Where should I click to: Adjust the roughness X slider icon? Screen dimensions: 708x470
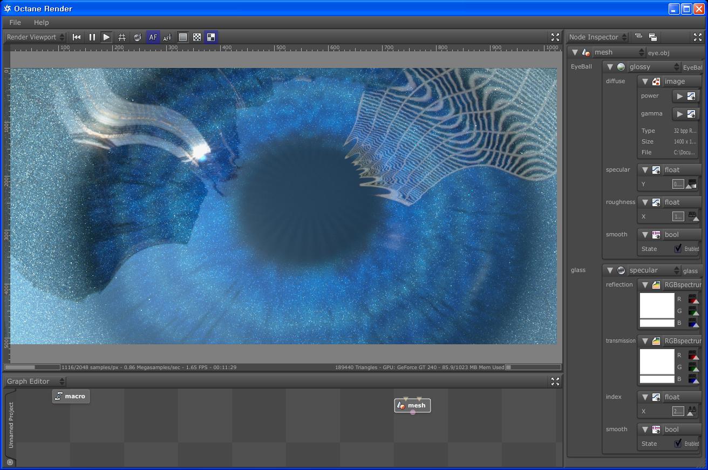click(693, 217)
